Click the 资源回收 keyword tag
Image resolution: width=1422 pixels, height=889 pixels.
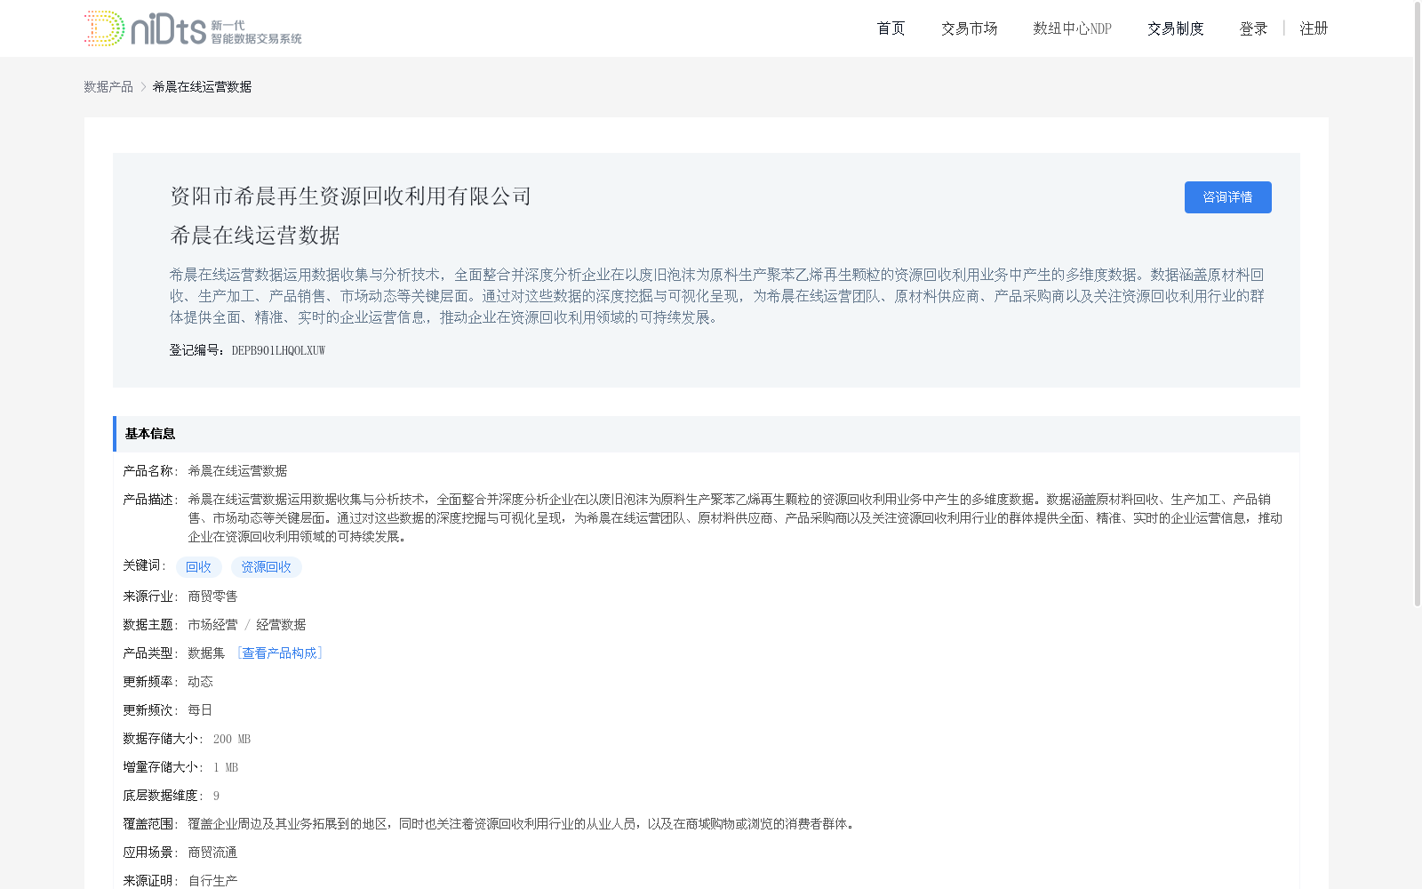coord(266,567)
